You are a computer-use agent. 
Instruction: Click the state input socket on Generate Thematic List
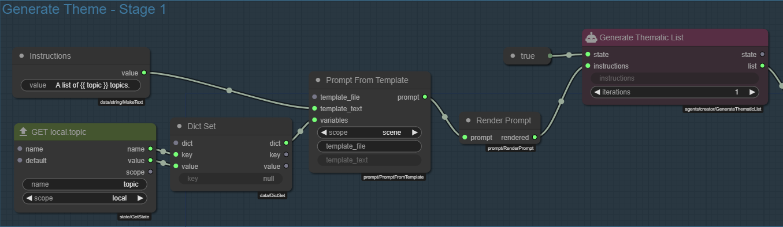point(588,54)
